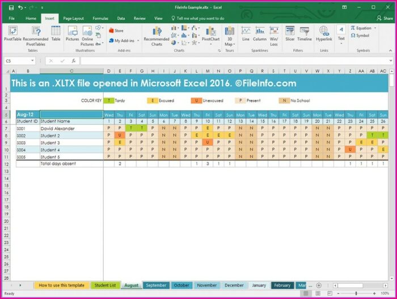Open the Store add-ins

pyautogui.click(x=116, y=31)
